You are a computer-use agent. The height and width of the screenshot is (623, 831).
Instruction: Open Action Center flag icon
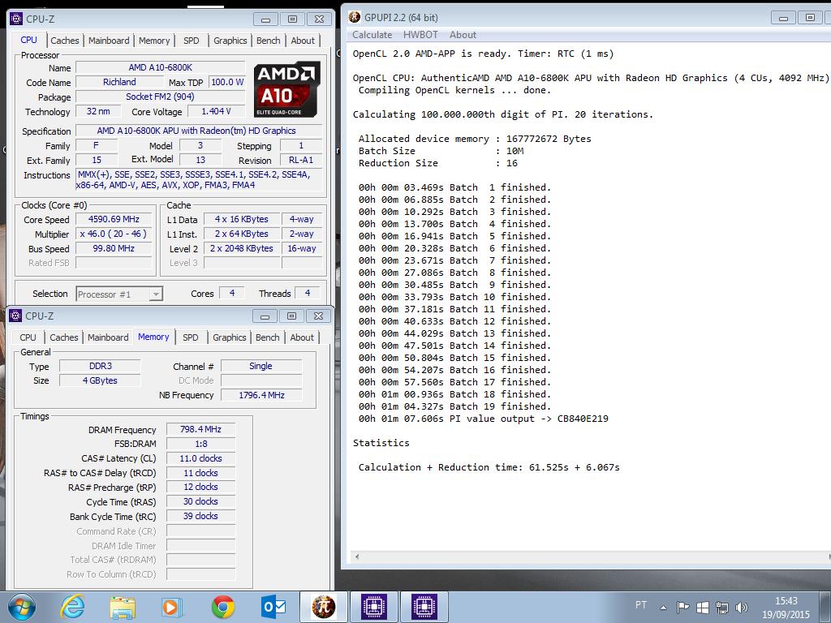[x=683, y=608]
